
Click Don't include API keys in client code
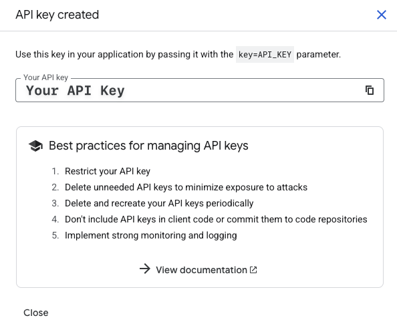tap(216, 219)
